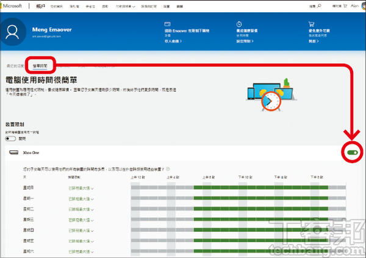Open search with the magnifier icon
Screen dimensions: 366x258
(x=319, y=6)
